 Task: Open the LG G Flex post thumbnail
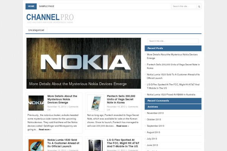pyautogui.click(x=96, y=145)
